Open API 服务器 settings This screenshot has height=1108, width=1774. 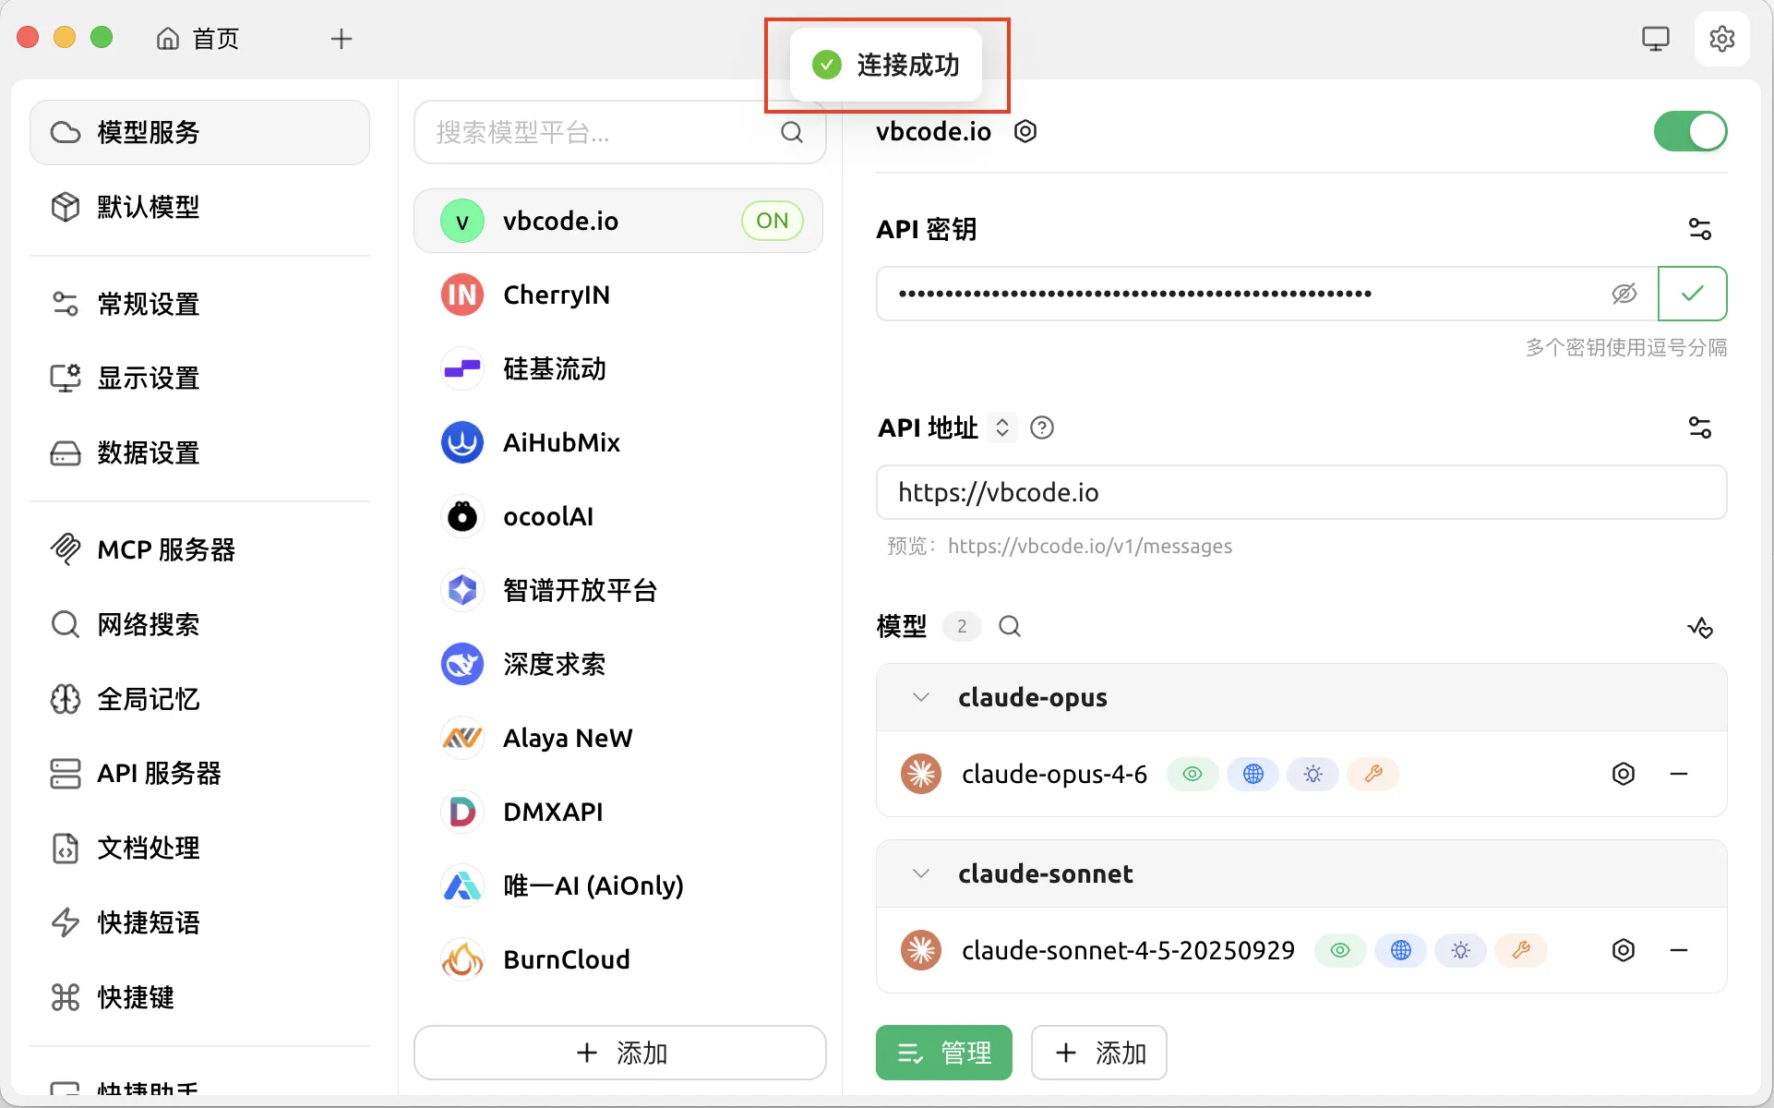200,773
